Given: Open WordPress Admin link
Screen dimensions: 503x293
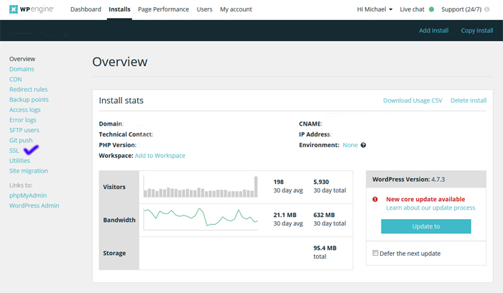Looking at the screenshot, I should pyautogui.click(x=34, y=205).
